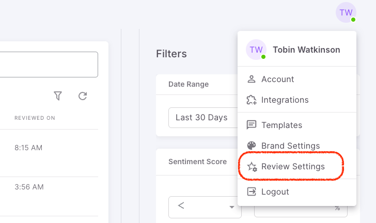376x223 pixels.
Task: Click the refresh arrow icon
Action: coord(83,96)
